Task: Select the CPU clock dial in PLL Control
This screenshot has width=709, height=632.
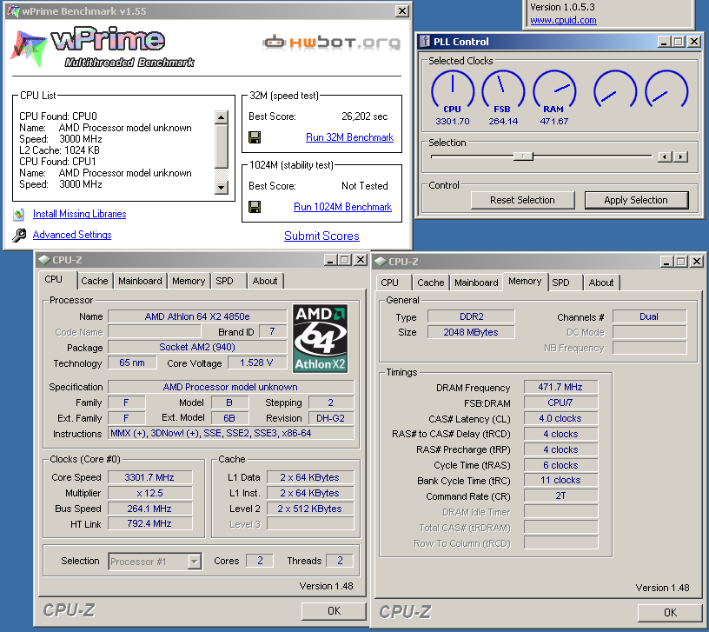Action: [453, 92]
